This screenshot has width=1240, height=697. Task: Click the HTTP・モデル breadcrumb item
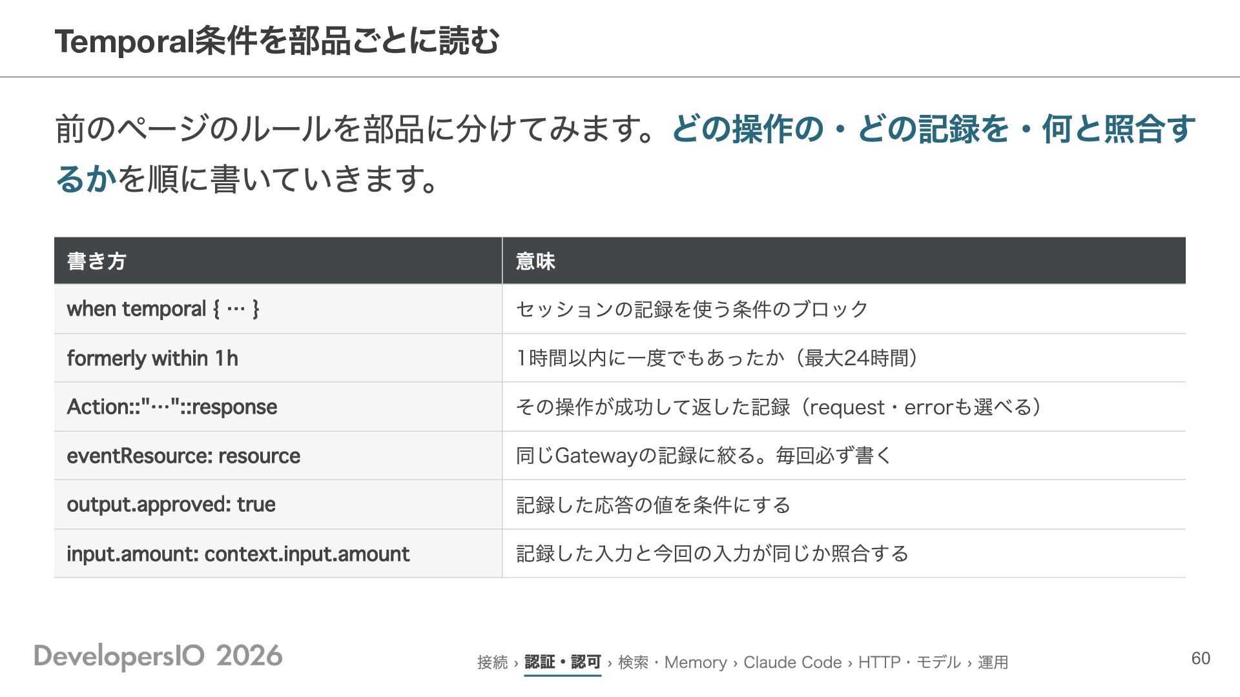(x=909, y=662)
